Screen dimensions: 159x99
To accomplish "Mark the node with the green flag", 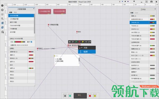I will 76,42.
